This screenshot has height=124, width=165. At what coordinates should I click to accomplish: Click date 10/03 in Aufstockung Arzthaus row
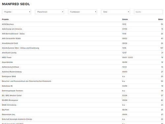pos(124,67)
